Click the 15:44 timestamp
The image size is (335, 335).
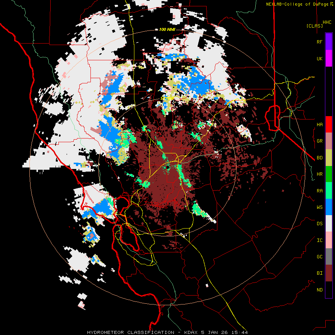coord(239,332)
